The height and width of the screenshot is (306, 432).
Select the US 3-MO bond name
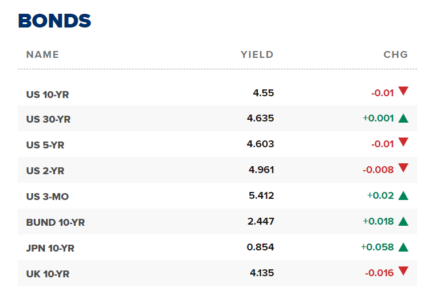tap(46, 197)
